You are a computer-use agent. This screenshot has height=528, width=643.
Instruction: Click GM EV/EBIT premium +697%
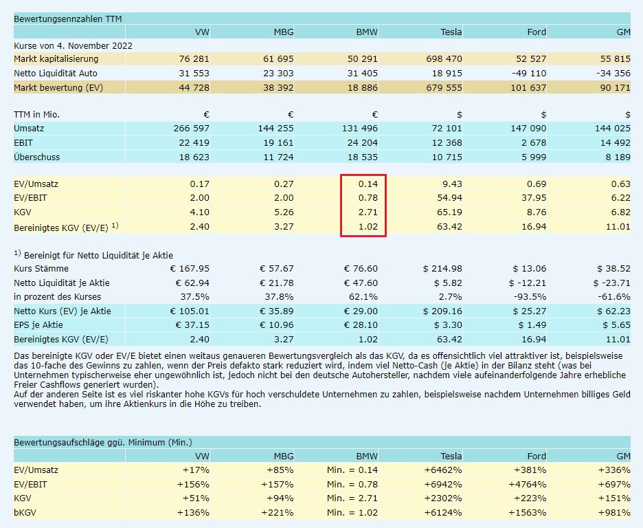614,485
